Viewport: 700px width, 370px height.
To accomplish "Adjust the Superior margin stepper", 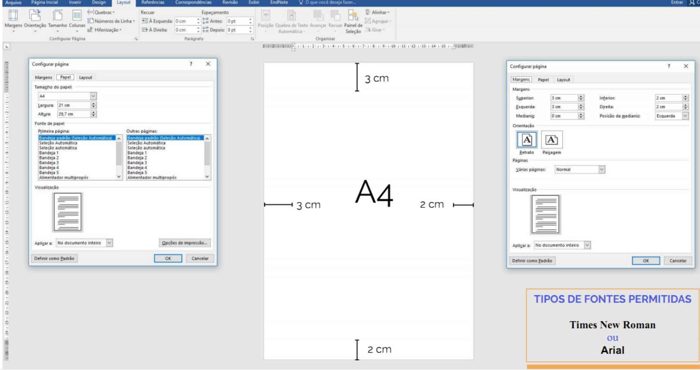I will pyautogui.click(x=581, y=98).
